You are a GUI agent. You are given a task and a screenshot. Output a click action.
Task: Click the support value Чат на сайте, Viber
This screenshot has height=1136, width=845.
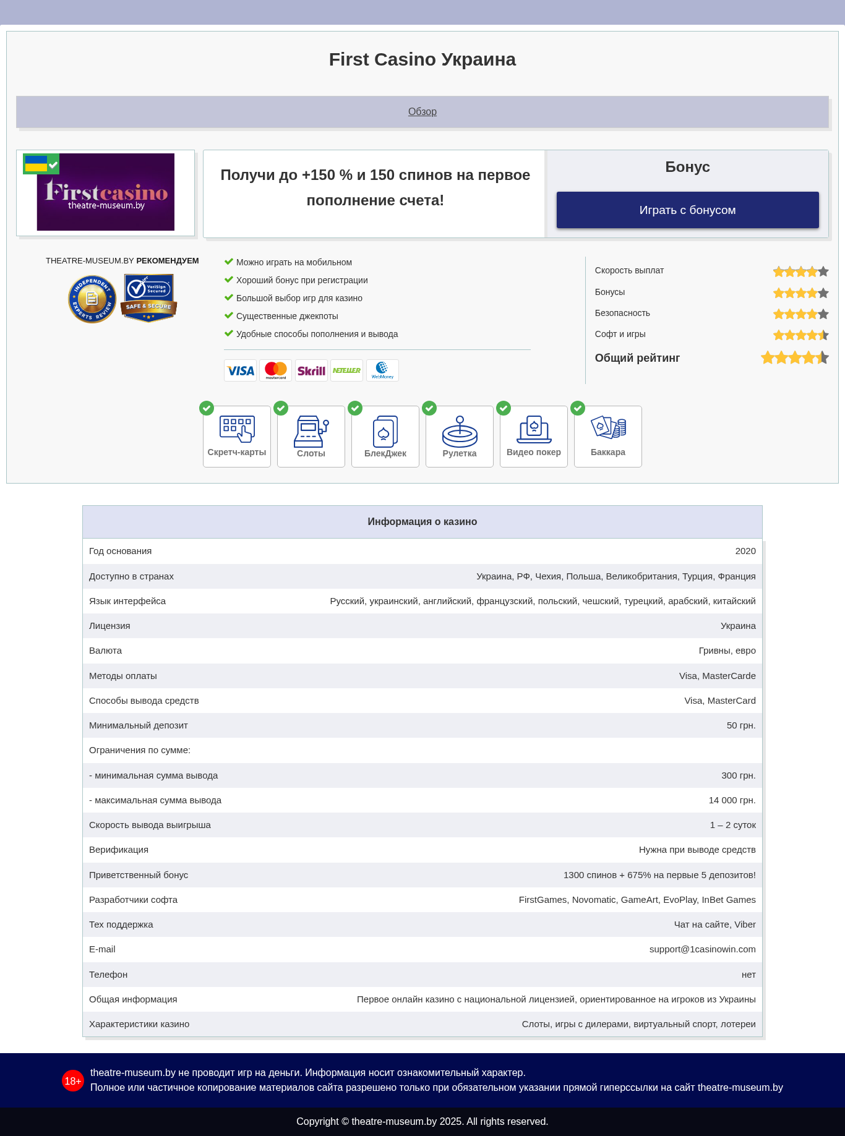tap(714, 925)
